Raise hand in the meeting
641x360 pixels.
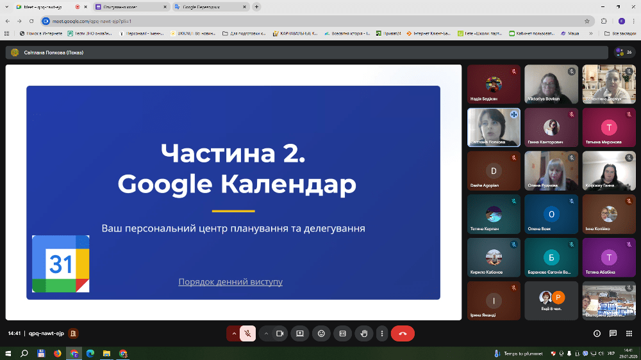click(364, 333)
